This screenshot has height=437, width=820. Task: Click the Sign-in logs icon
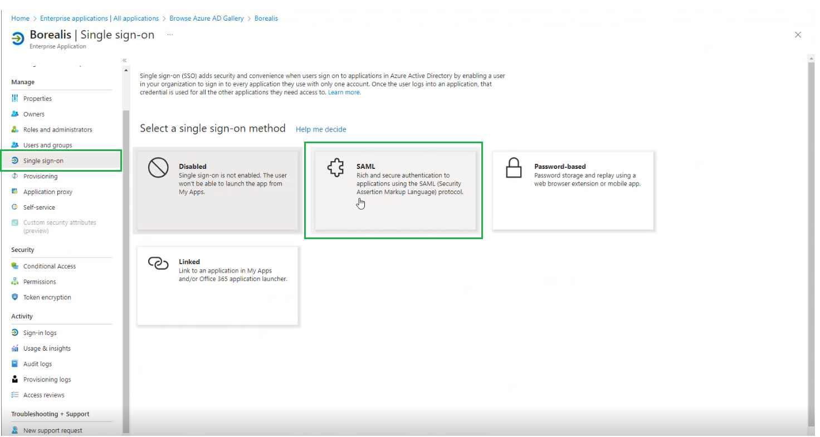[15, 333]
